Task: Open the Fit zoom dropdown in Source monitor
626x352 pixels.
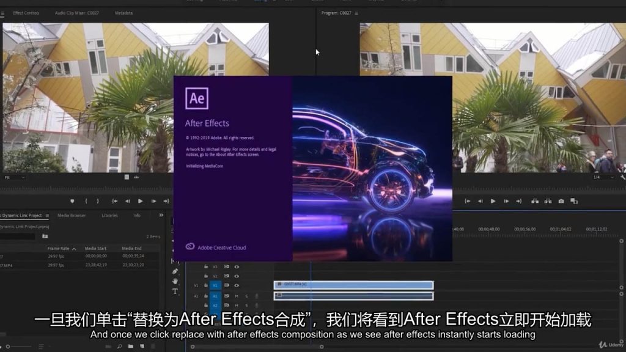Action: click(15, 177)
